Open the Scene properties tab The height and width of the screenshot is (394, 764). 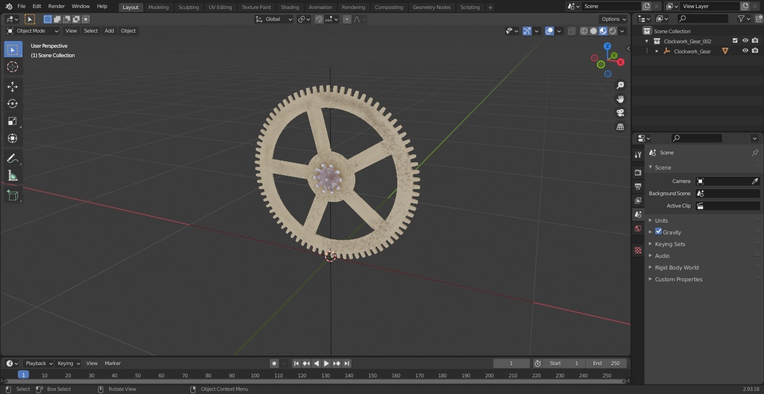tap(638, 214)
